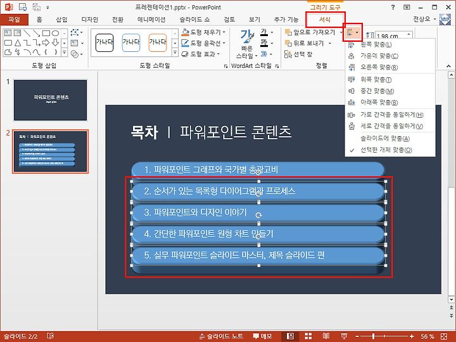The height and width of the screenshot is (342, 456).
Task: Open 도형 윤곽선 dropdown
Action: pos(203,43)
